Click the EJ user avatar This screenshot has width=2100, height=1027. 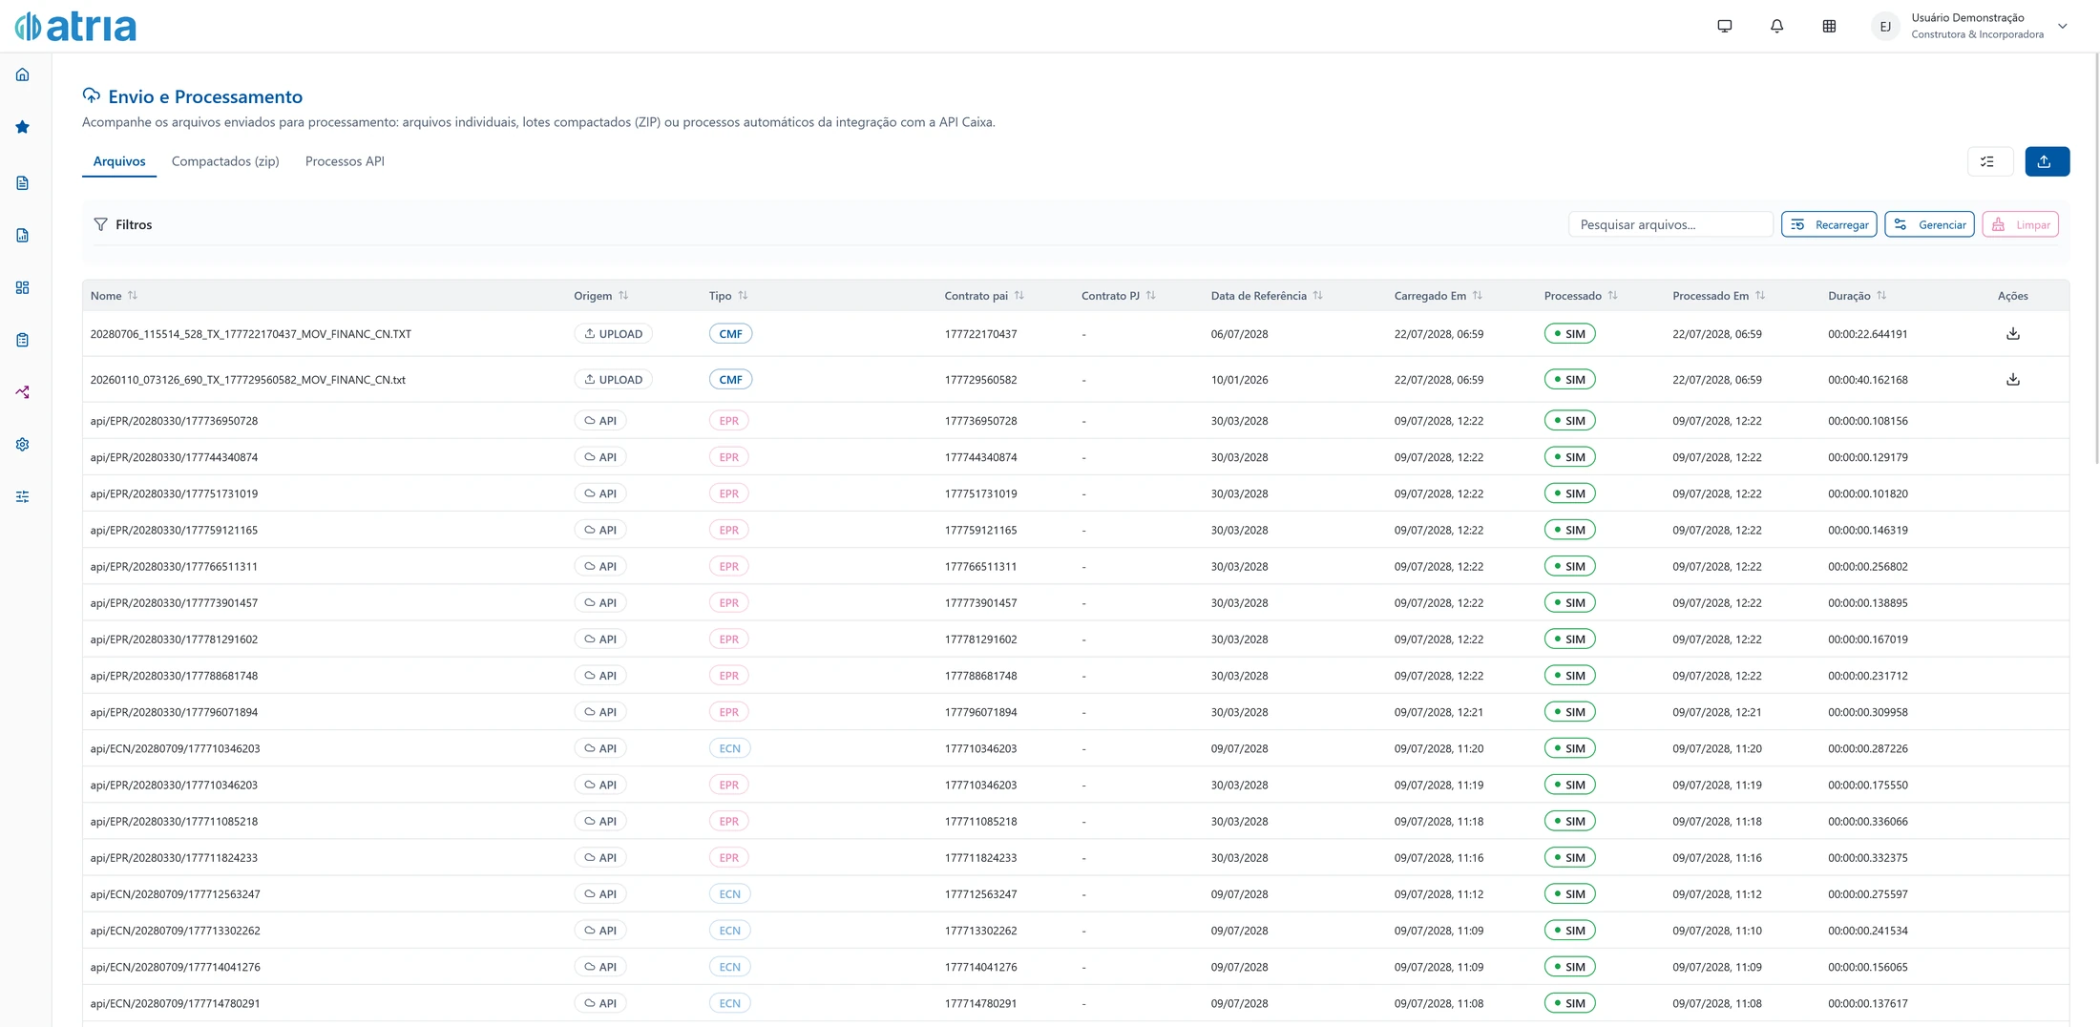click(1885, 27)
